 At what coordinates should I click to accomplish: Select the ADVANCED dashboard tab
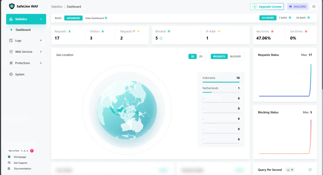[x=73, y=18]
